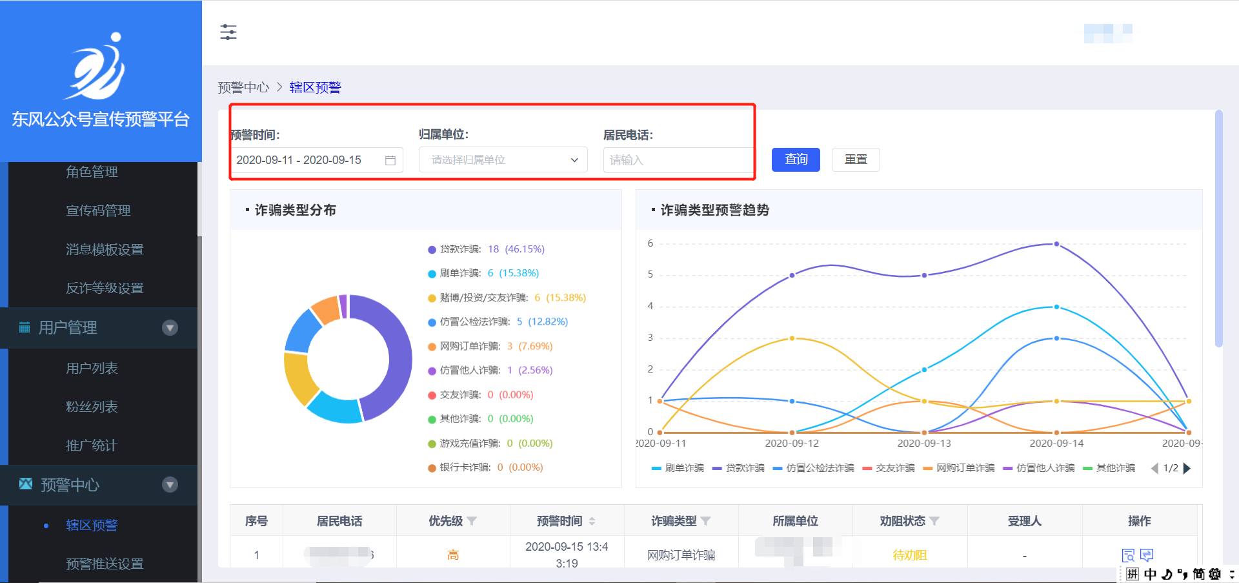Screen dimensions: 1239x583
Task: Toggle IME half/full-width moon icon
Action: (1167, 574)
